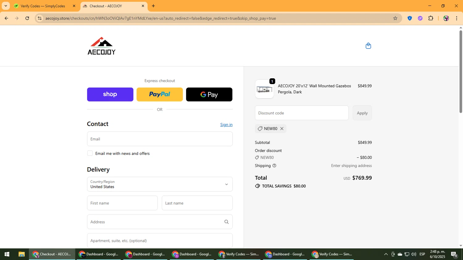The height and width of the screenshot is (260, 463).
Task: Focus the Discount code field
Action: [302, 113]
